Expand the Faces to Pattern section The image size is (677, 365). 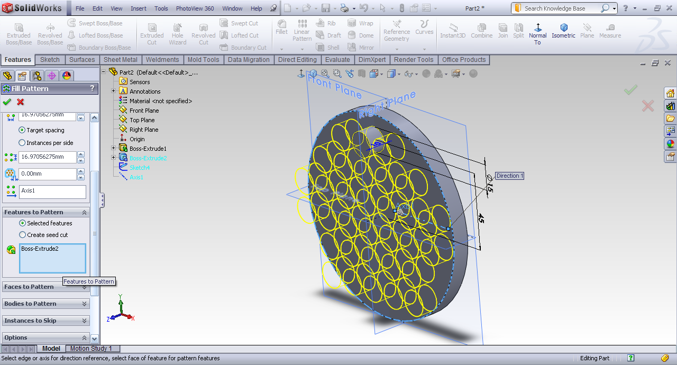(84, 287)
